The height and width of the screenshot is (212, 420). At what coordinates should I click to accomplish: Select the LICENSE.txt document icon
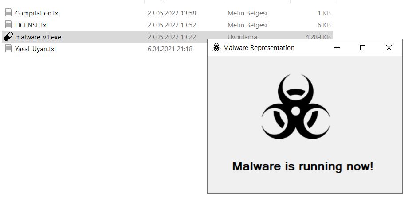[x=8, y=24]
